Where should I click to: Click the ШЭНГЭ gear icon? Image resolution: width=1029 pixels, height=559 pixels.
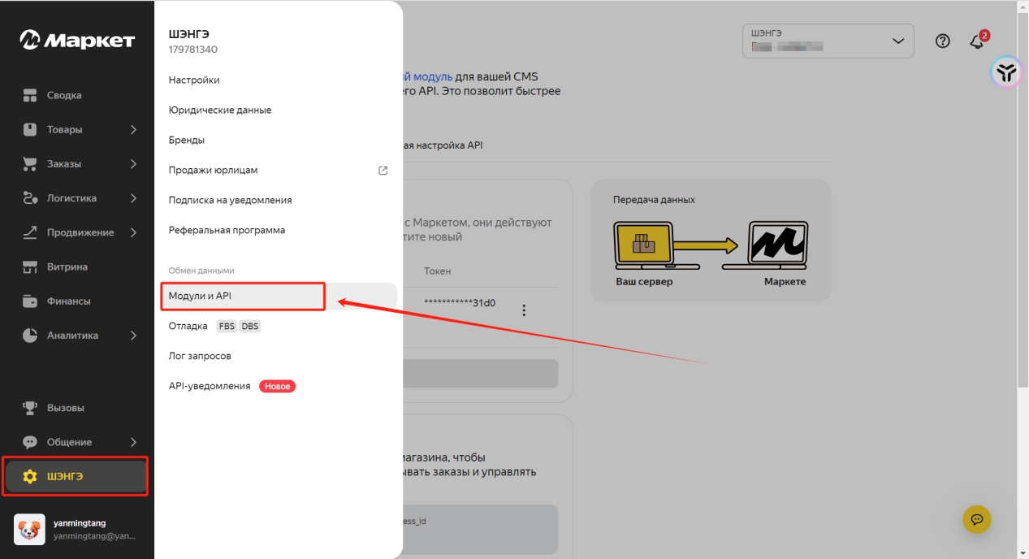pyautogui.click(x=30, y=476)
